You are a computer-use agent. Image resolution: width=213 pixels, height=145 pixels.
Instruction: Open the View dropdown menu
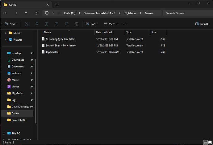click(111, 24)
